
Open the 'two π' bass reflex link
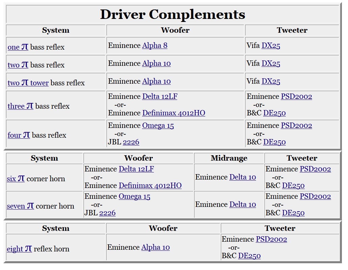[x=18, y=65]
